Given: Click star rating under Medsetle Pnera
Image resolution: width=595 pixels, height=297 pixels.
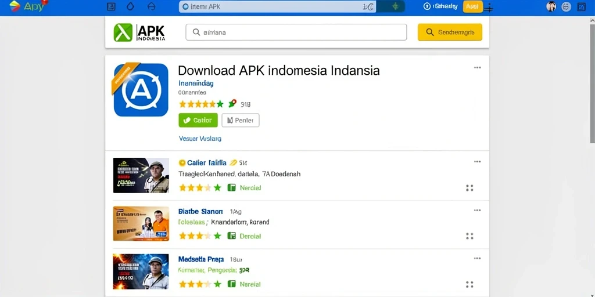Looking at the screenshot, I should (200, 284).
